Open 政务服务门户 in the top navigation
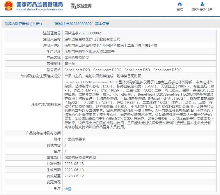 202,10
